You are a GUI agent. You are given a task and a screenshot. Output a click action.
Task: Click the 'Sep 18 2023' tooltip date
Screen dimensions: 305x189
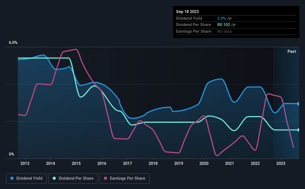[187, 12]
